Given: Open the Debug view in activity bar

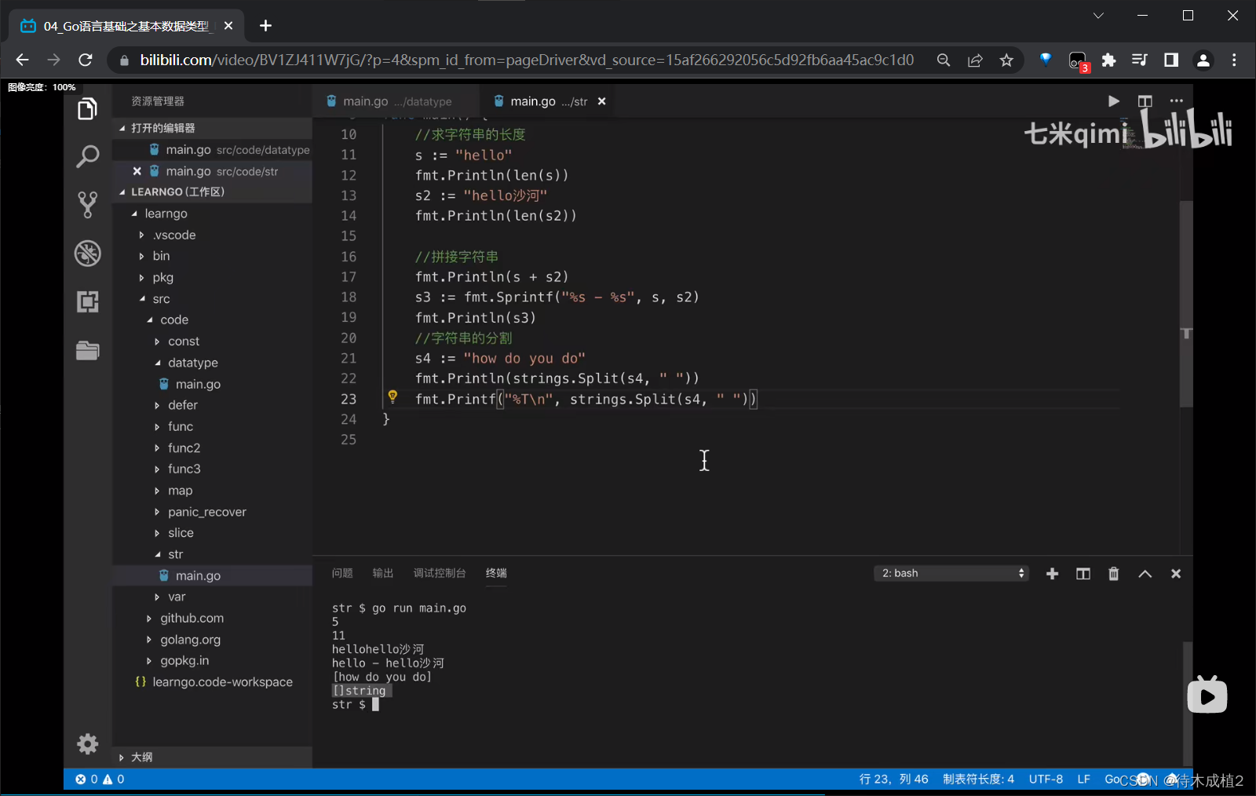Looking at the screenshot, I should 87,253.
